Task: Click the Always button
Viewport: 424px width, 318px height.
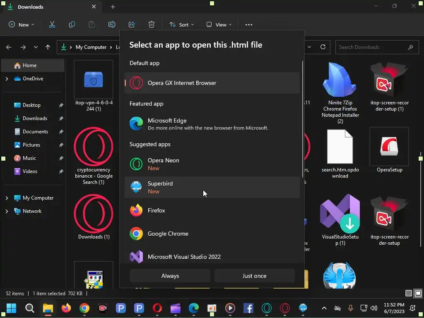Action: coord(170,276)
